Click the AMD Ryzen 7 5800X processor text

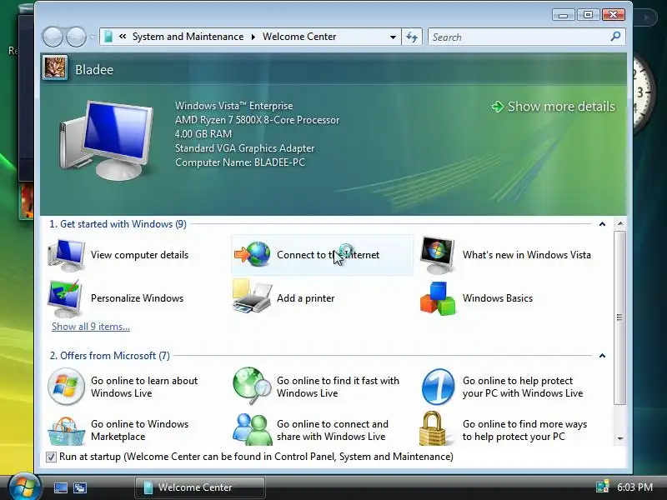(257, 120)
